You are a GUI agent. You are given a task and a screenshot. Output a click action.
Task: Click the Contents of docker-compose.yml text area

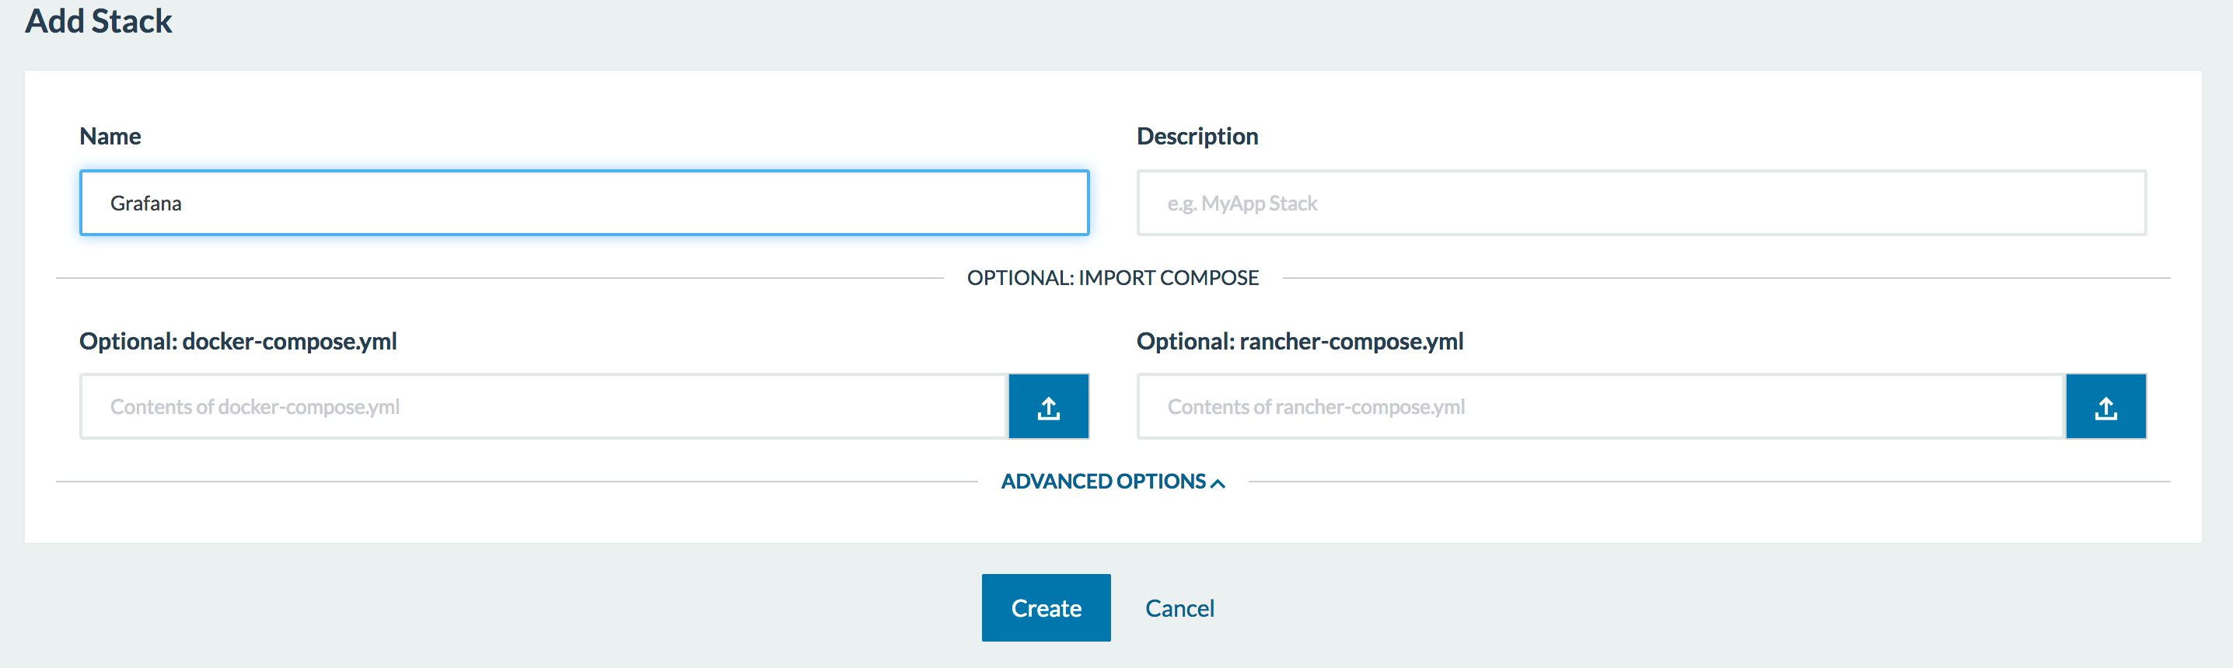(x=543, y=406)
